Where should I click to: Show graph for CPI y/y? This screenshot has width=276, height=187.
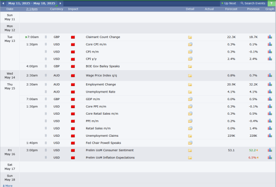point(270,59)
